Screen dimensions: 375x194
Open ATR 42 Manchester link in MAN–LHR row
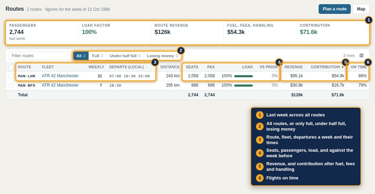click(60, 76)
